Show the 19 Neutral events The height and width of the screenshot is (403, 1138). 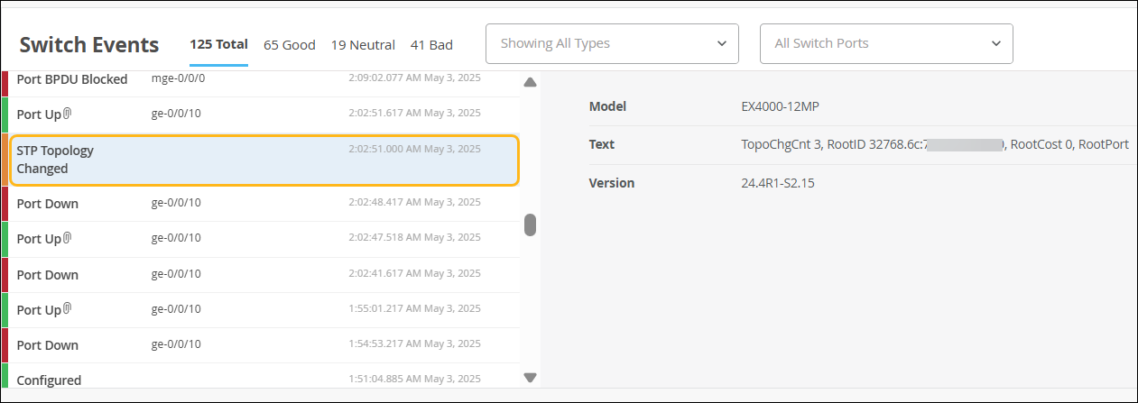[363, 44]
